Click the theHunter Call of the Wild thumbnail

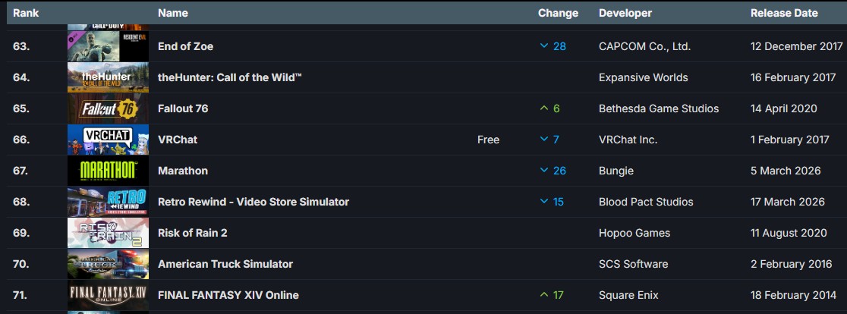point(108,77)
